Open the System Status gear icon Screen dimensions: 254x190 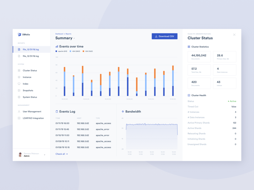coord(19,97)
